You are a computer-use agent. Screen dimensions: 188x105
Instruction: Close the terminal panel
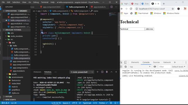point(116,72)
